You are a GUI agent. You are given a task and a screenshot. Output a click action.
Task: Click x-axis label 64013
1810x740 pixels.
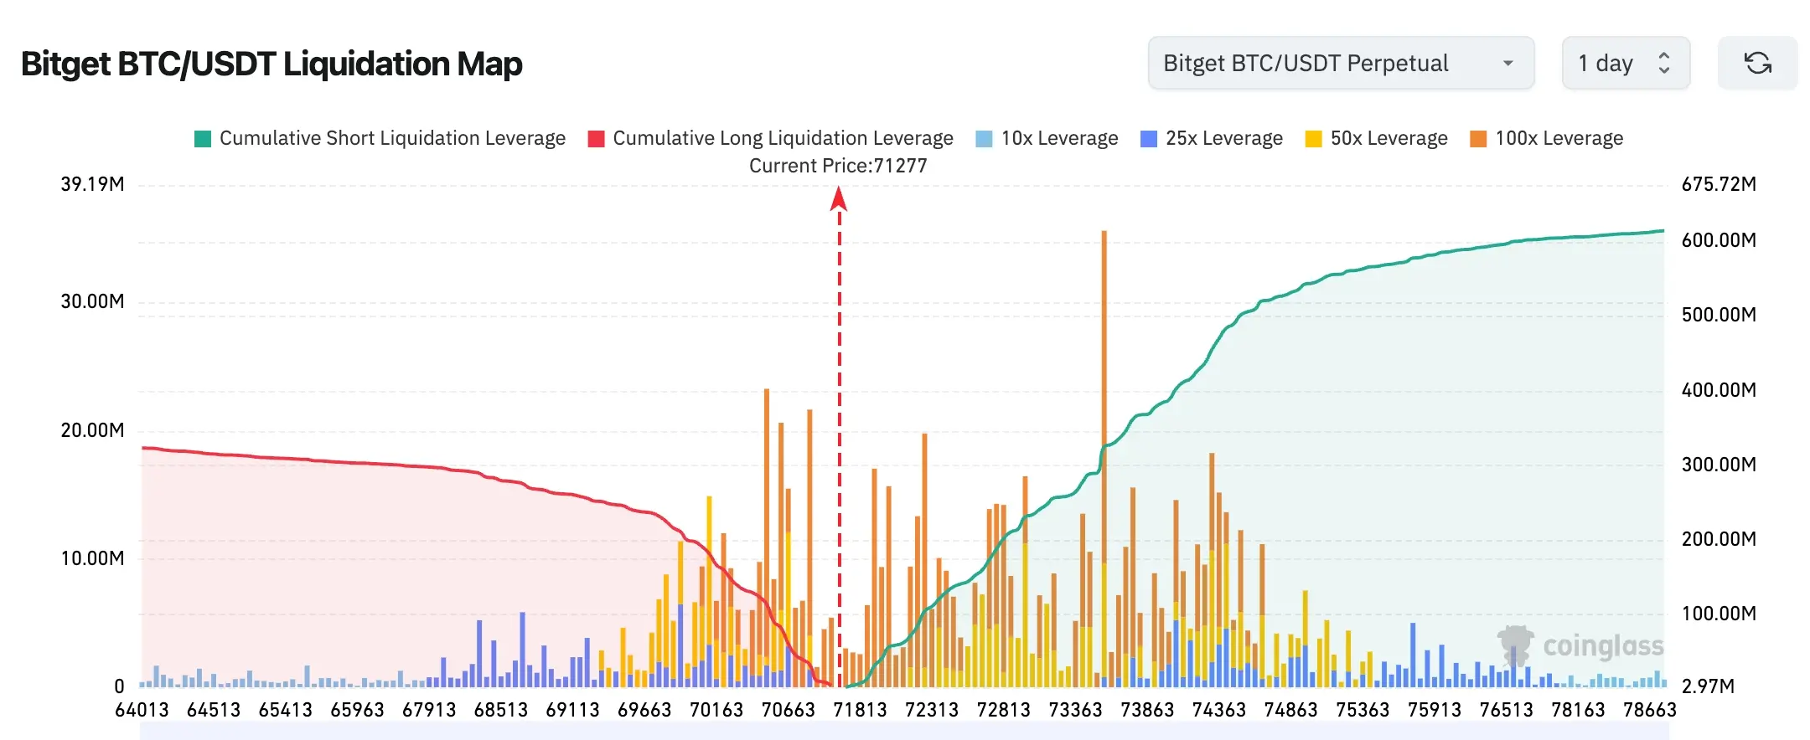click(142, 710)
